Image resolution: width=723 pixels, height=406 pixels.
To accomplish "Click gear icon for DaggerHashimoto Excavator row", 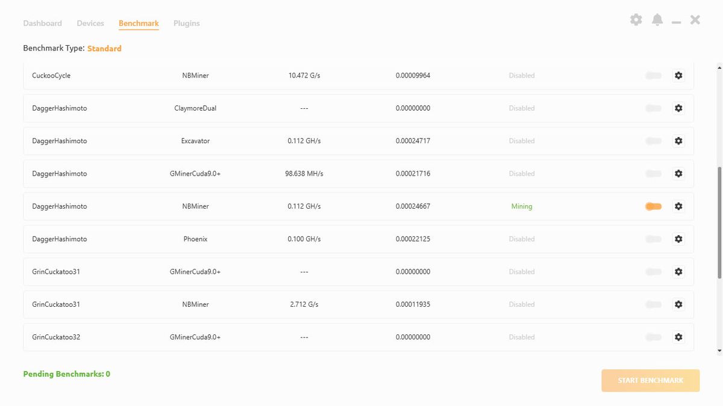I will [x=678, y=141].
